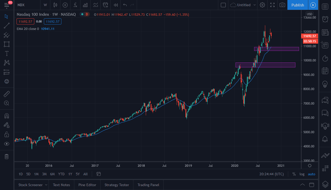Select the Zoom In tool

coord(6,103)
